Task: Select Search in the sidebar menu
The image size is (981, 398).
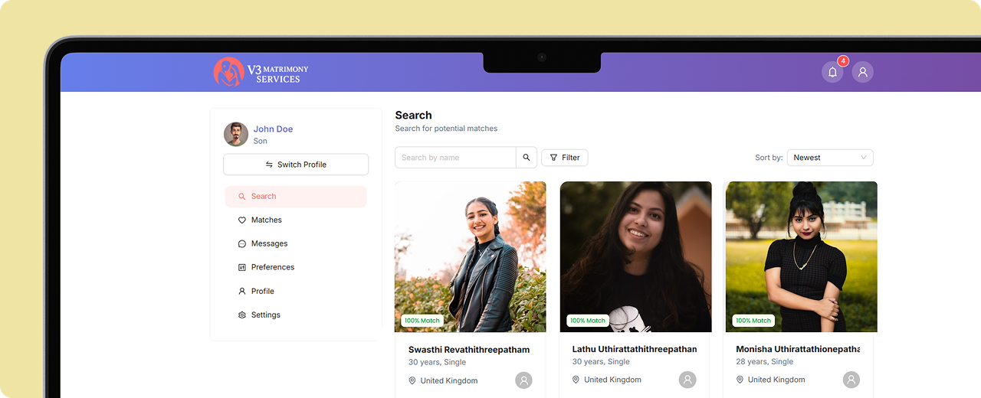Action: (296, 197)
